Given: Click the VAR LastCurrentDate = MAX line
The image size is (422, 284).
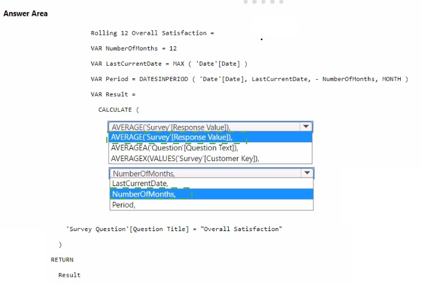Looking at the screenshot, I should click(169, 63).
